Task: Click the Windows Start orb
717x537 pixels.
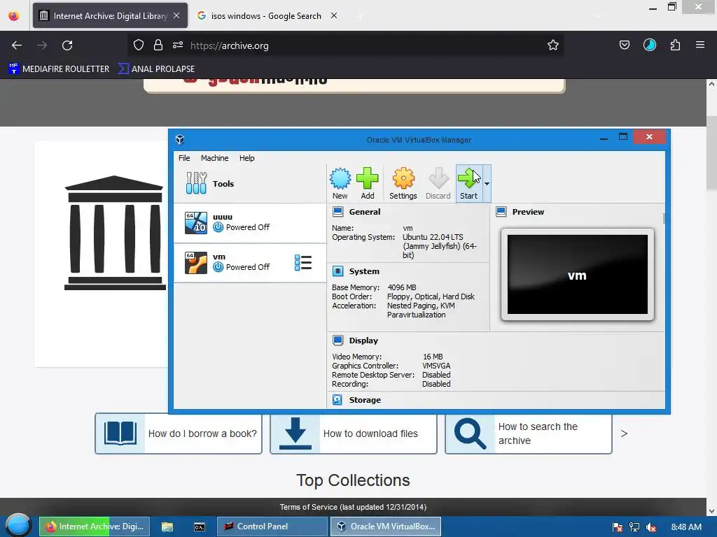Action: 18,526
